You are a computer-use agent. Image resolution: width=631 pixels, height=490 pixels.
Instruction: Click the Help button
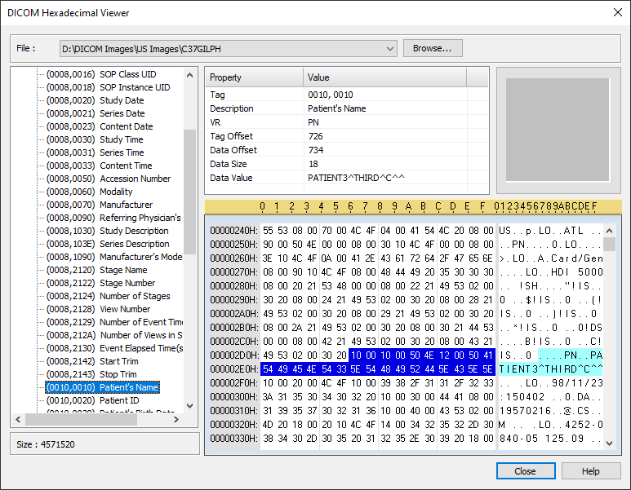(x=590, y=471)
